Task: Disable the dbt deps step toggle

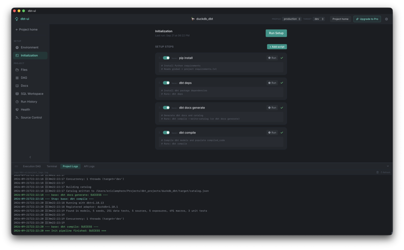Action: 166,83
